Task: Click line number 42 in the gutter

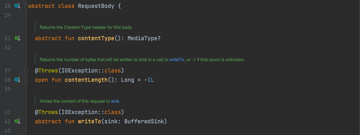Action: [8, 121]
